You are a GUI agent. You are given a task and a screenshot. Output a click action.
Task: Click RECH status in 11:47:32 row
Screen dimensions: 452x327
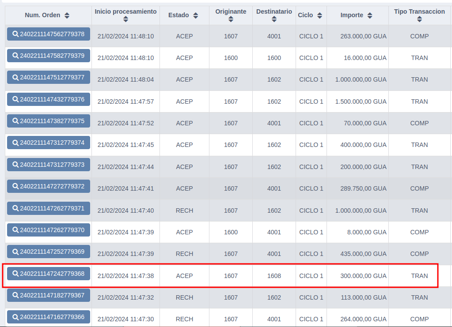click(x=185, y=297)
